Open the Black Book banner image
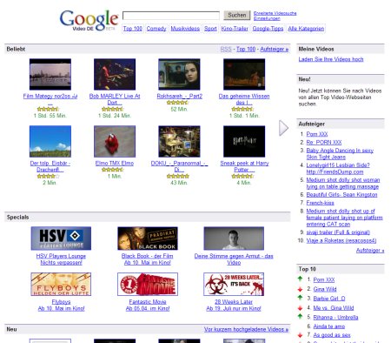391x343 pixels. click(x=148, y=239)
